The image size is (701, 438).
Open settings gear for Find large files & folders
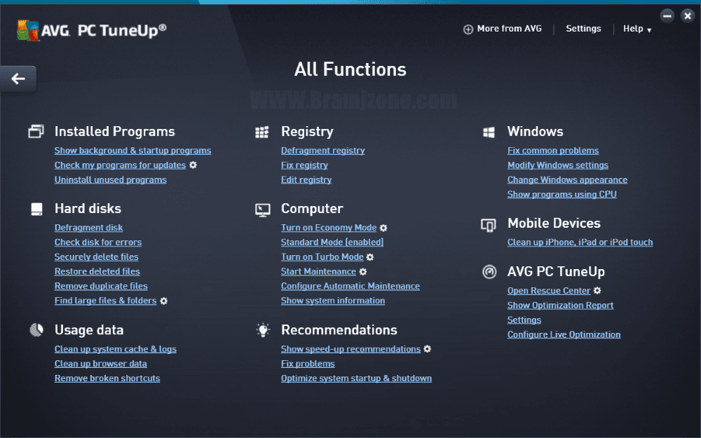click(163, 301)
